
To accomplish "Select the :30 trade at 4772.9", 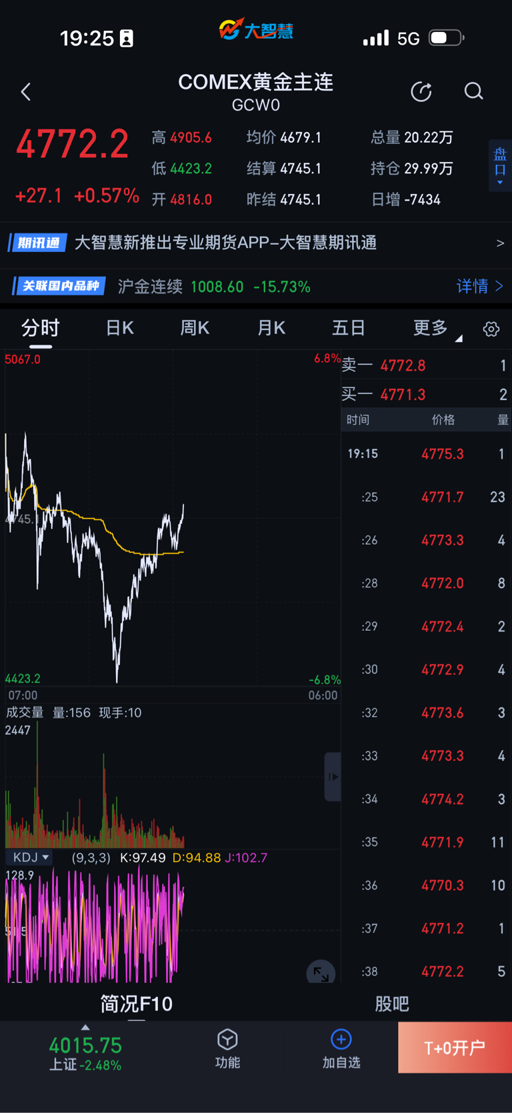I will 426,670.
